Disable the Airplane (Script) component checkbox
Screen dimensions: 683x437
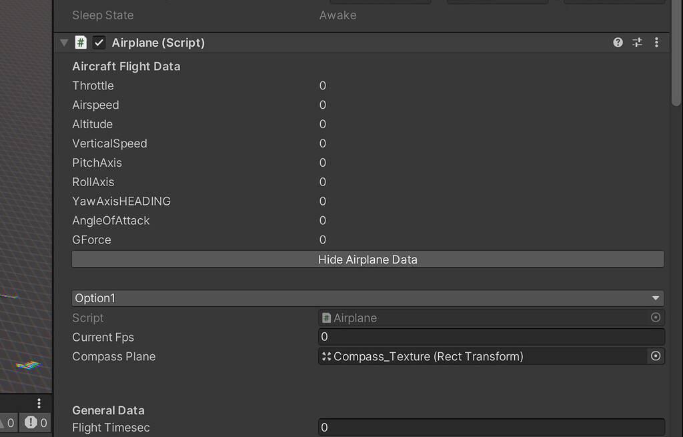[97, 42]
